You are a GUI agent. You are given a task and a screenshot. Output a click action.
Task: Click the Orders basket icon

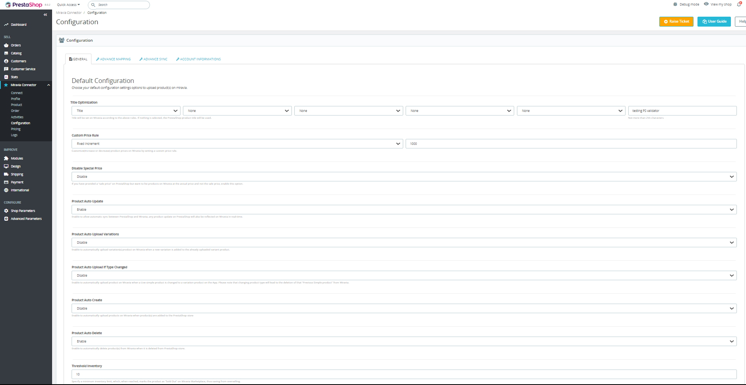(6, 45)
